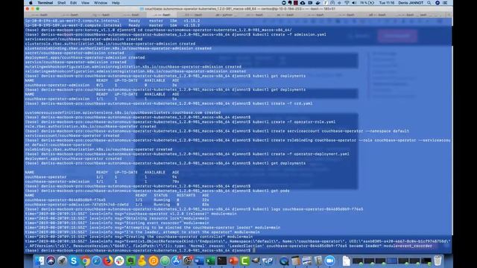This screenshot has width=477, height=268.
Task: Select the active bash tab
Action: [x=162, y=15]
